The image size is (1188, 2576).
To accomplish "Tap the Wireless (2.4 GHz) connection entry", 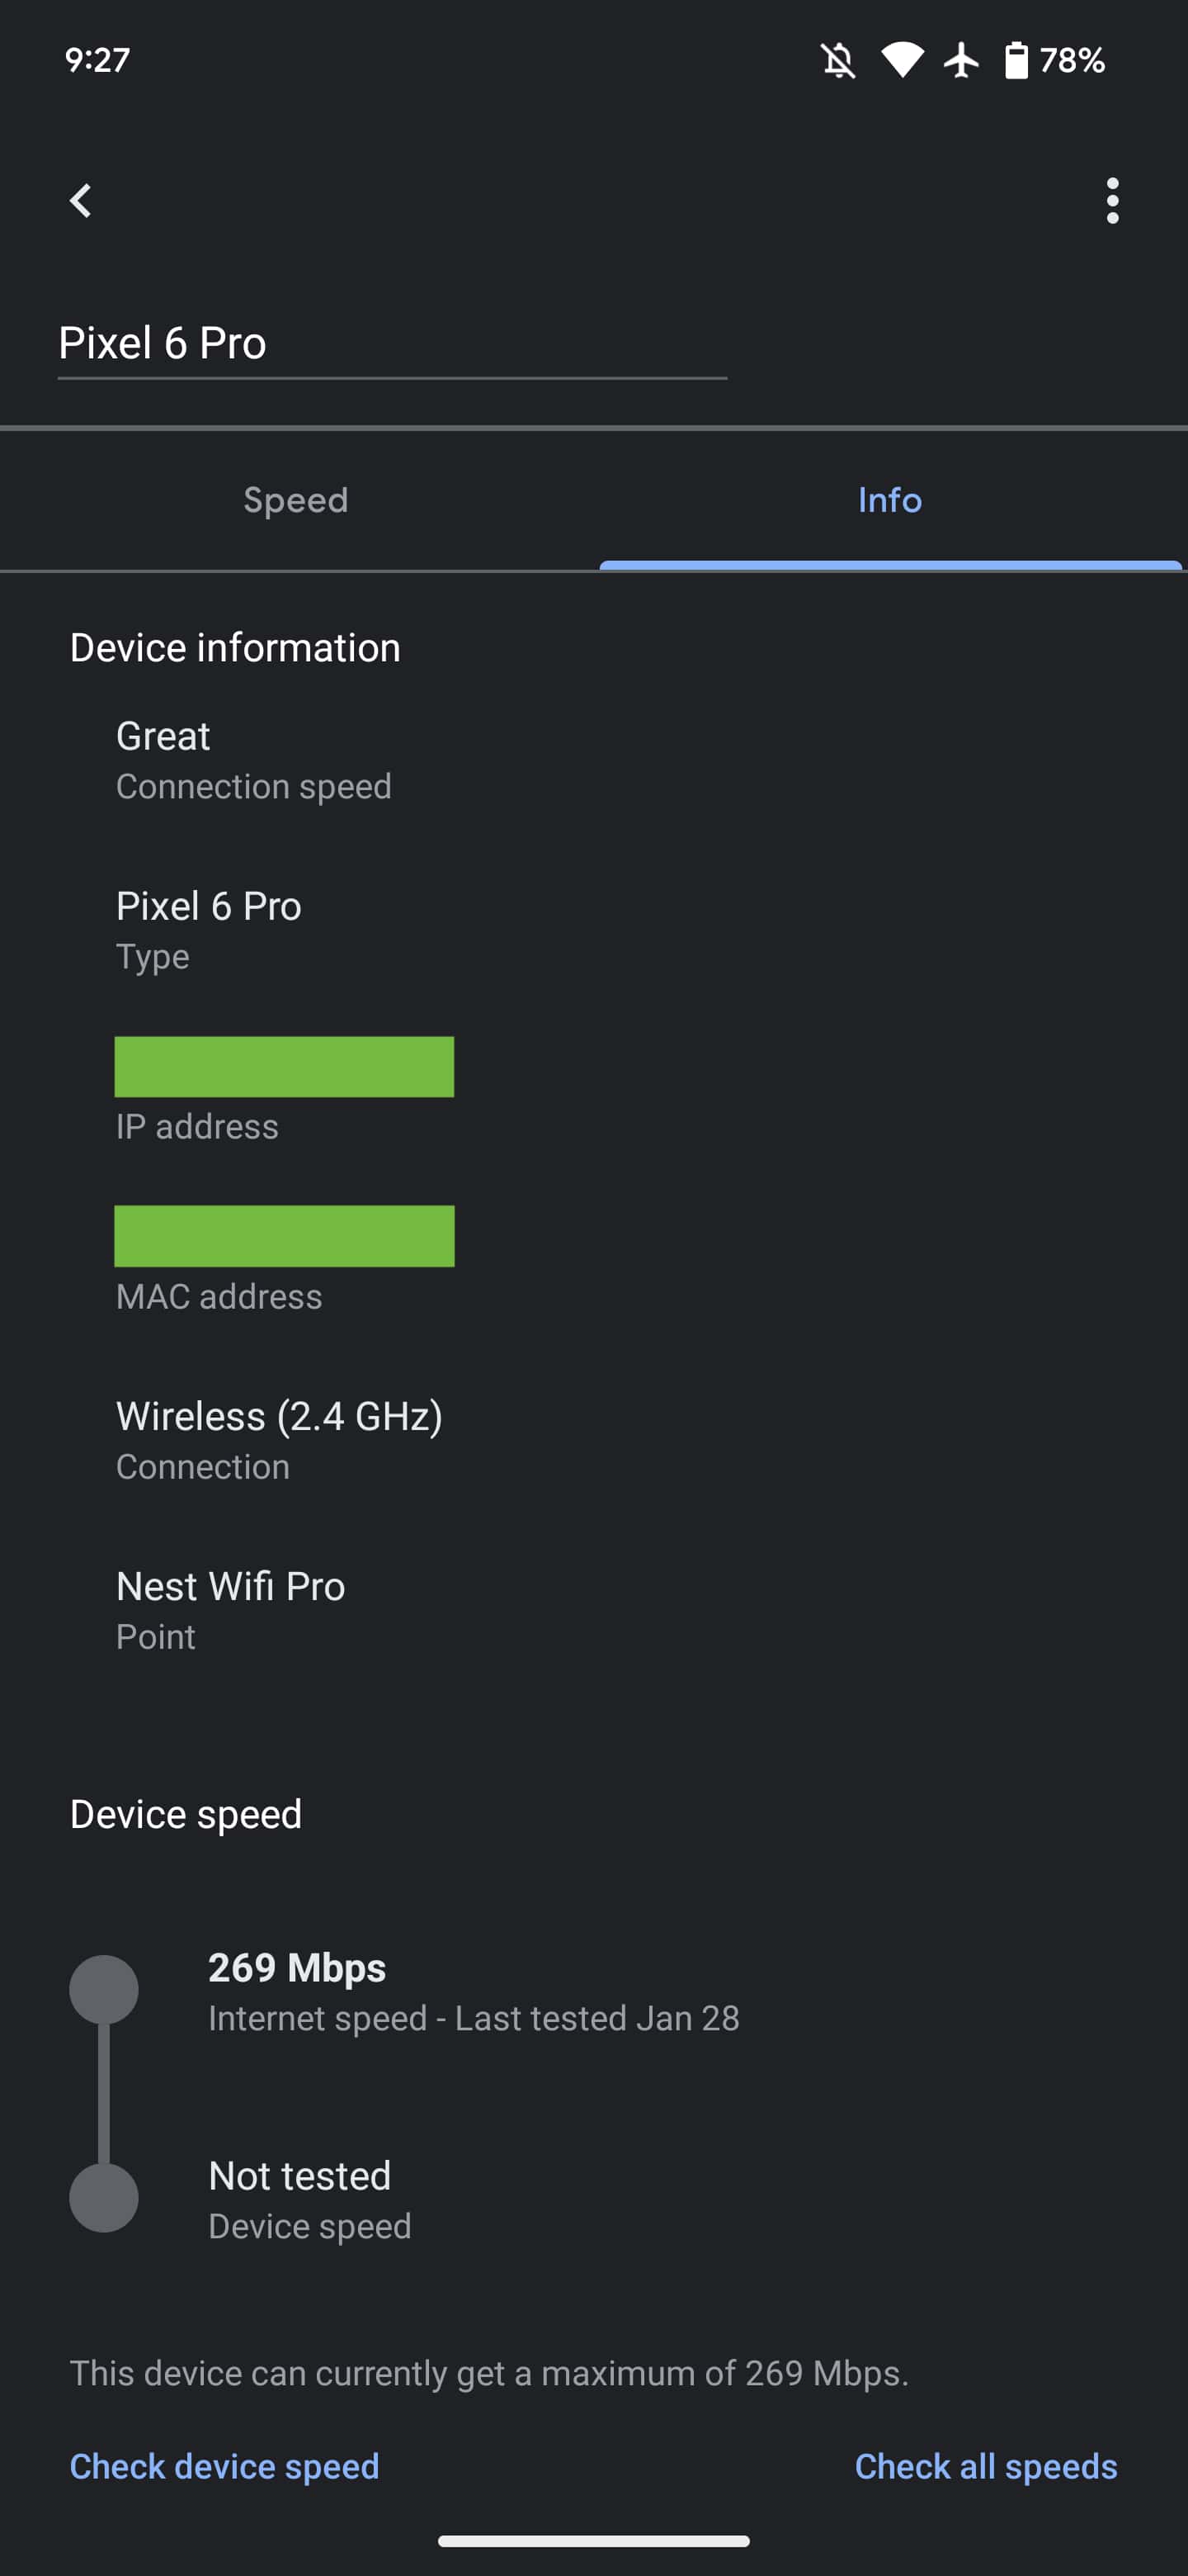I will click(x=280, y=1438).
